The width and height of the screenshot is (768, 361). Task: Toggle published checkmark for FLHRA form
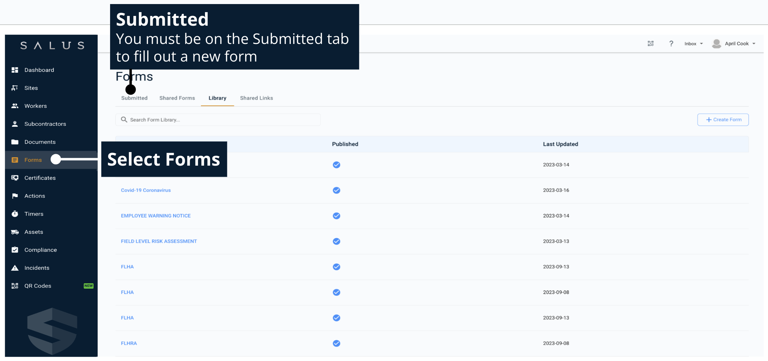(336, 343)
